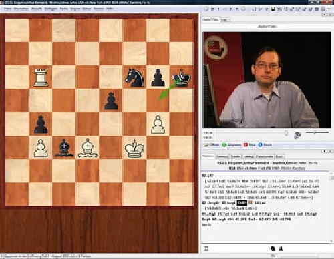The image size is (334, 259).
Task: Save the game with the floppy disk icon
Action: (x=273, y=9)
